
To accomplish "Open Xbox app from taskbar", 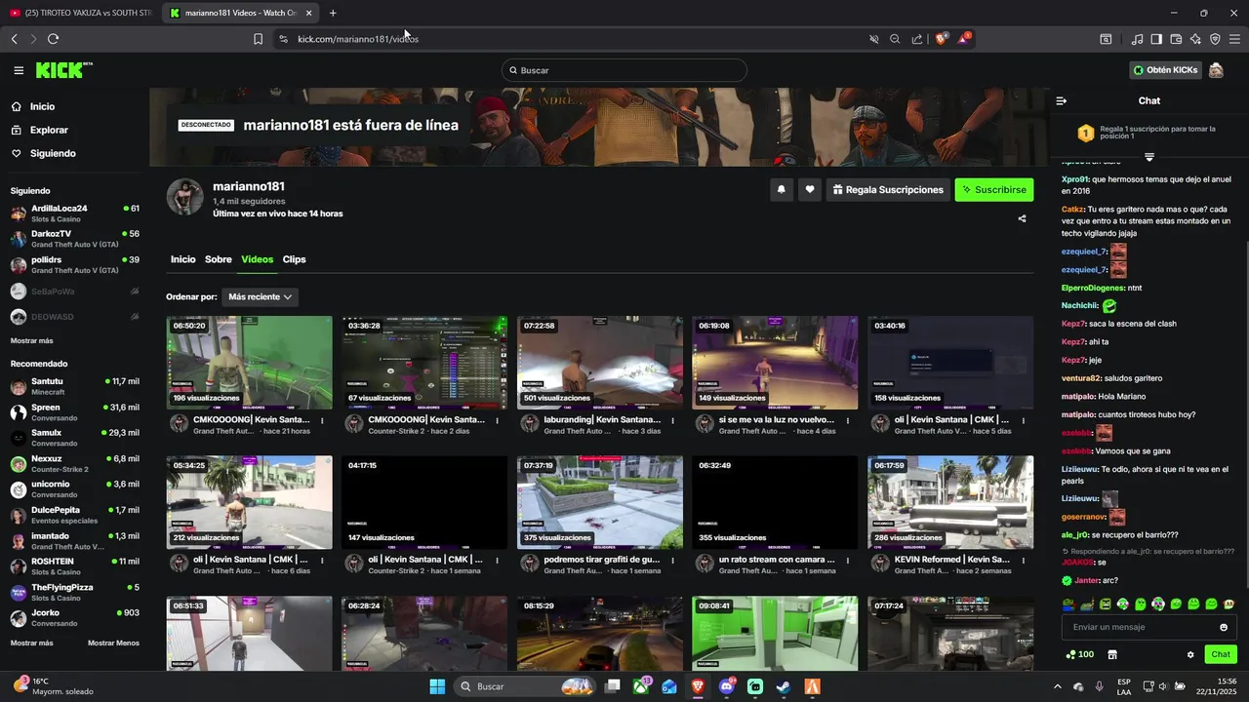I will click(x=641, y=686).
